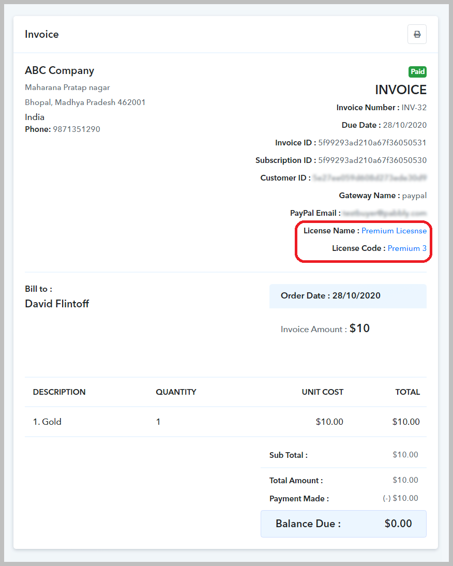Click the DESCRIPTION column header
Viewport: 453px width, 566px height.
click(59, 392)
